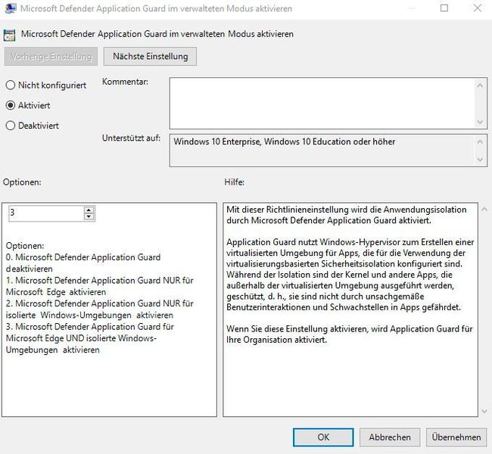Go to Nächste Einstellung
Viewport: 492px width, 454px height.
[x=151, y=57]
